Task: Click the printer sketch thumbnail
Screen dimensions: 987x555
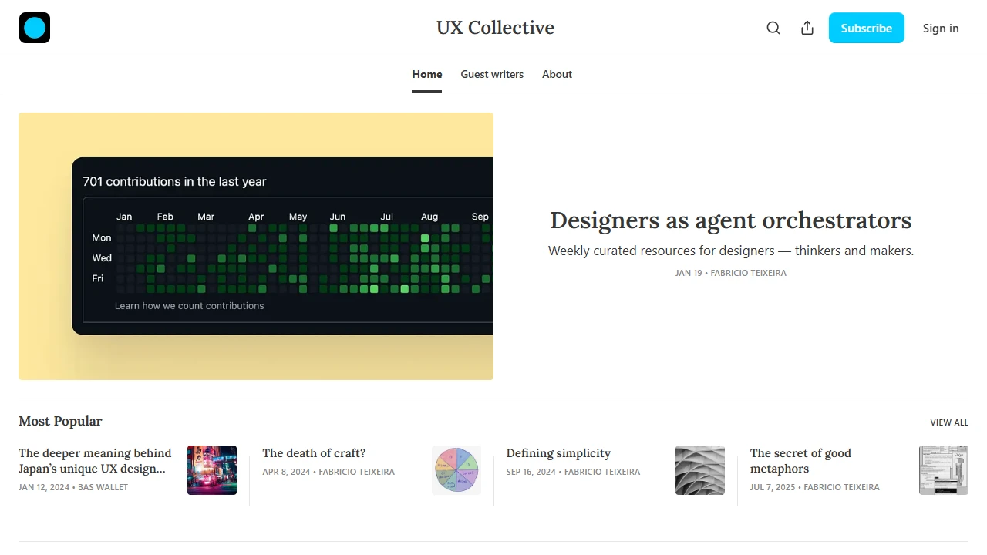Action: pos(944,470)
